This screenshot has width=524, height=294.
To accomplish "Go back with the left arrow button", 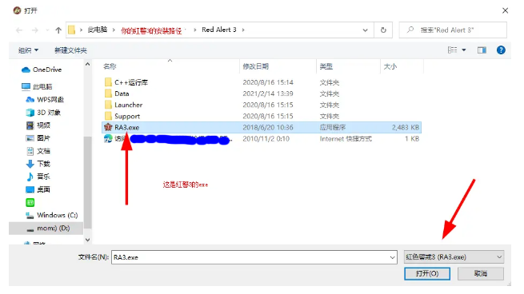I will [x=19, y=30].
